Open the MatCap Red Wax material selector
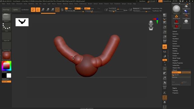The image size is (194, 109). [6, 56]
